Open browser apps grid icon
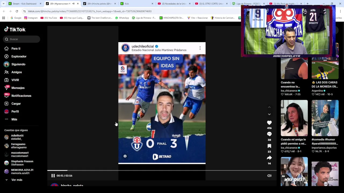The image size is (344, 193). click(x=3, y=18)
